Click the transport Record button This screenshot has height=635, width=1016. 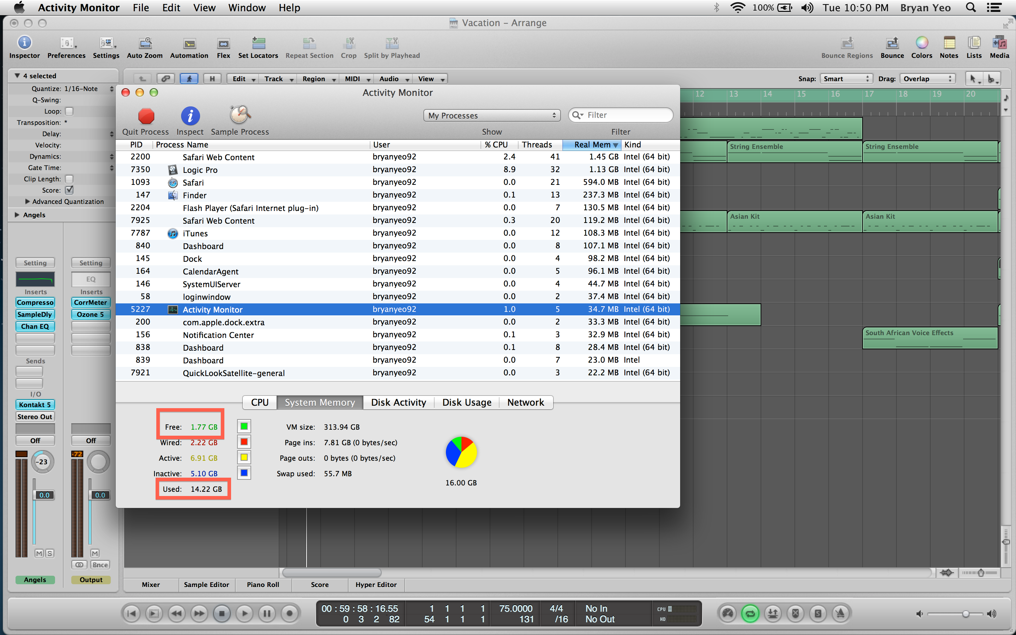[289, 613]
